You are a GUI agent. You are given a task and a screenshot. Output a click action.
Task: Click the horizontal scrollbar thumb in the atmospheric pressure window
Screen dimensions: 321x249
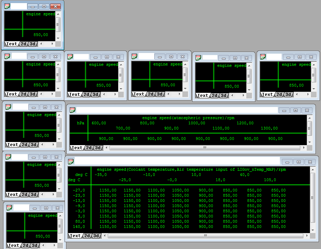pos(205,148)
